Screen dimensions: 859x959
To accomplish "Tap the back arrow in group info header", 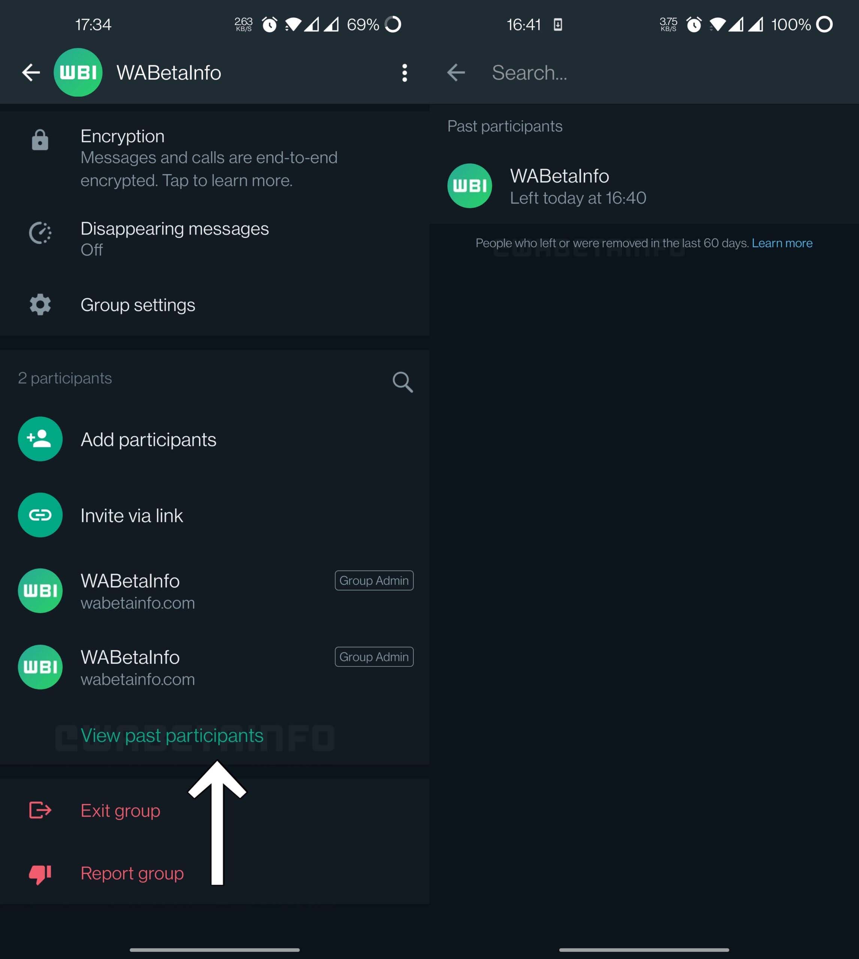I will point(31,73).
